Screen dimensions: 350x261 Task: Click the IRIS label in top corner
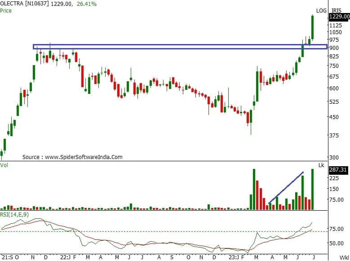(337, 10)
